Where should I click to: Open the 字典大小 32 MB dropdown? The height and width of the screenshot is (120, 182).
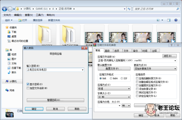click(114, 97)
